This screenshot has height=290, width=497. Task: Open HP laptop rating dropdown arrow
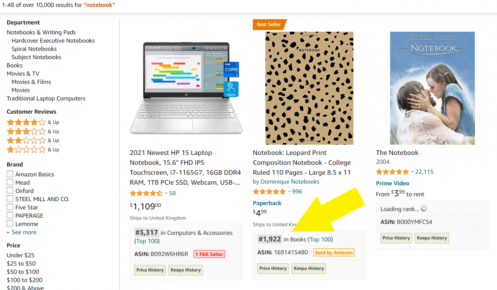[166, 194]
